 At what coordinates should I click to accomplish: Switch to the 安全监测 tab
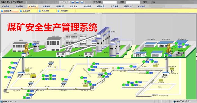pyautogui.click(x=10, y=11)
